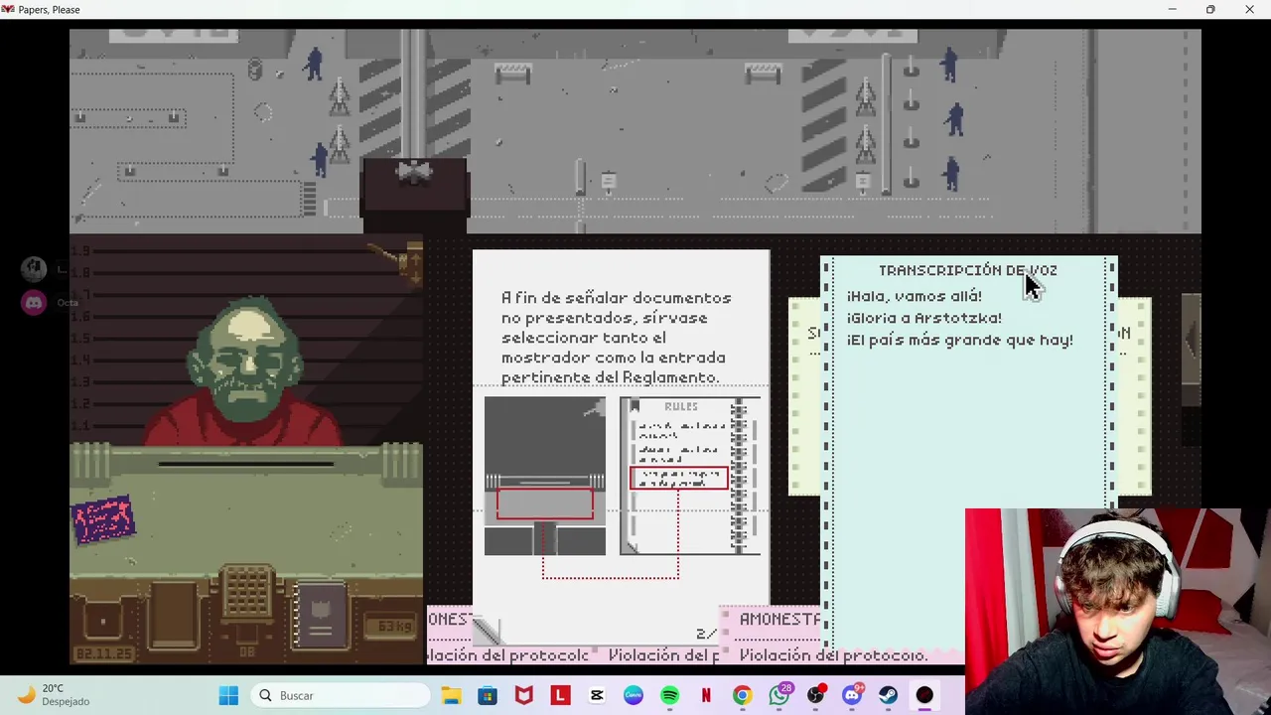The image size is (1271, 715).
Task: Open Google Chrome from the taskbar
Action: pyautogui.click(x=742, y=695)
